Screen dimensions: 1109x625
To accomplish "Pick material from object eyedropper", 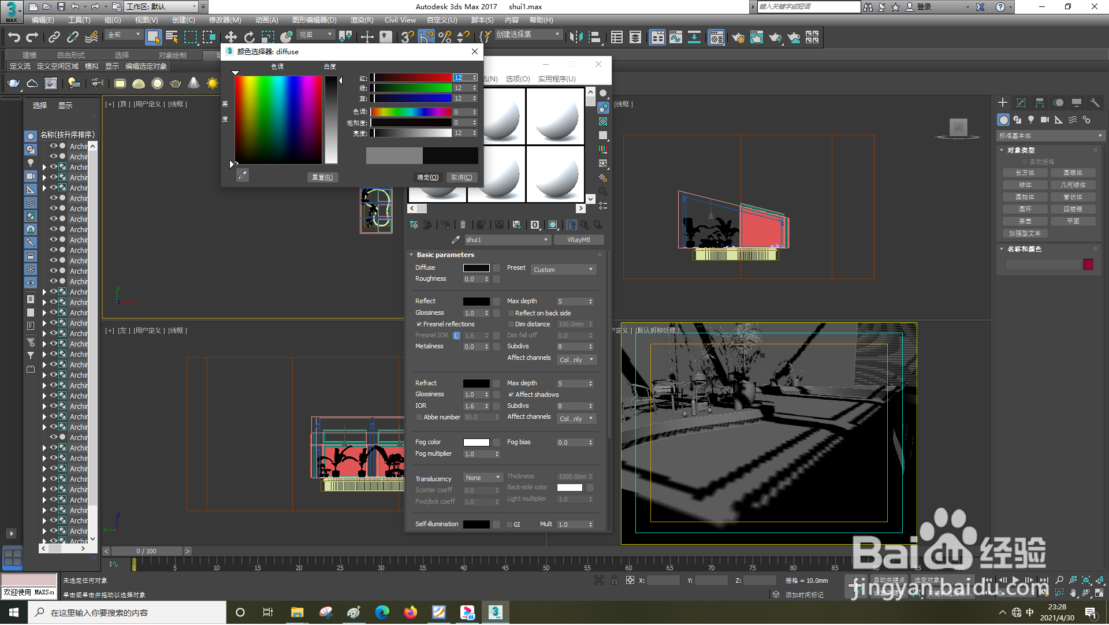I will click(x=455, y=240).
